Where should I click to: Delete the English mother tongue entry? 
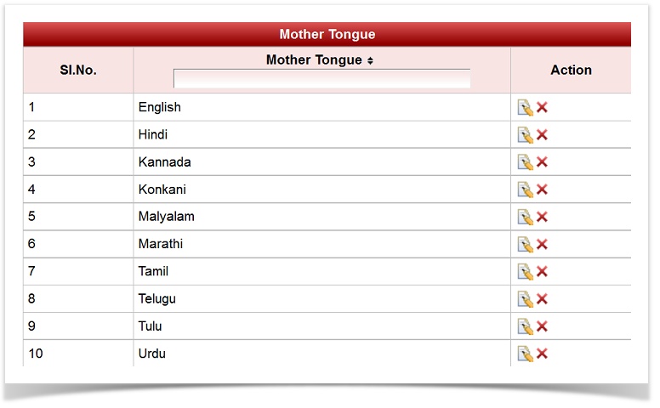[x=542, y=108]
